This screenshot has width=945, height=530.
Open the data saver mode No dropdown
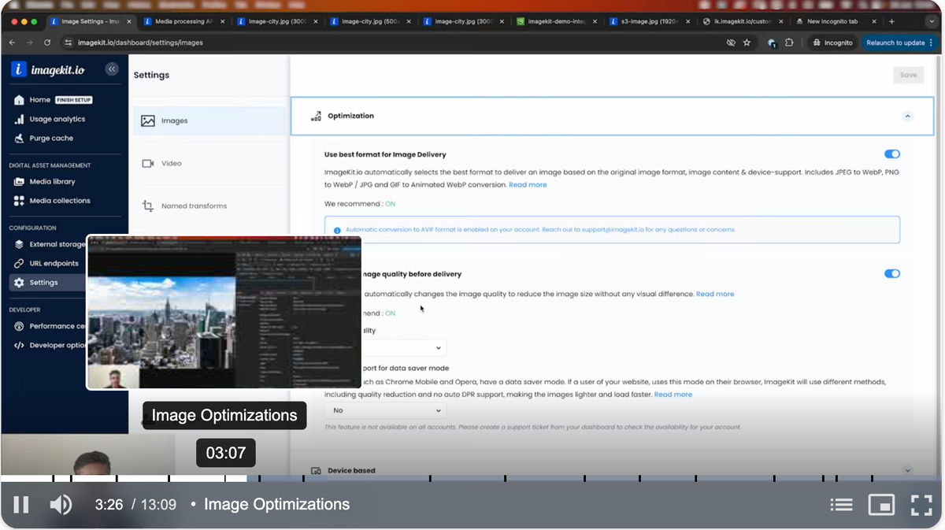pyautogui.click(x=385, y=410)
